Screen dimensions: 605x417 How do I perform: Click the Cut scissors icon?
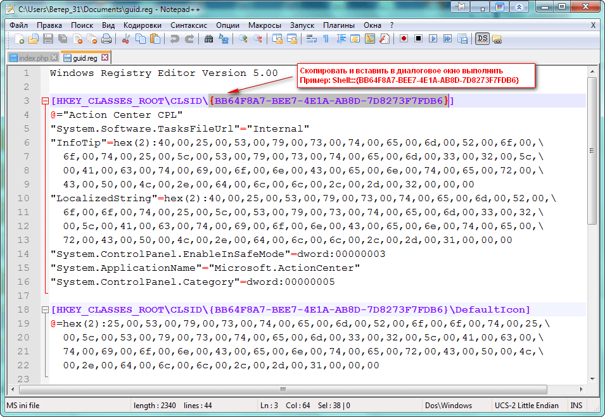126,39
